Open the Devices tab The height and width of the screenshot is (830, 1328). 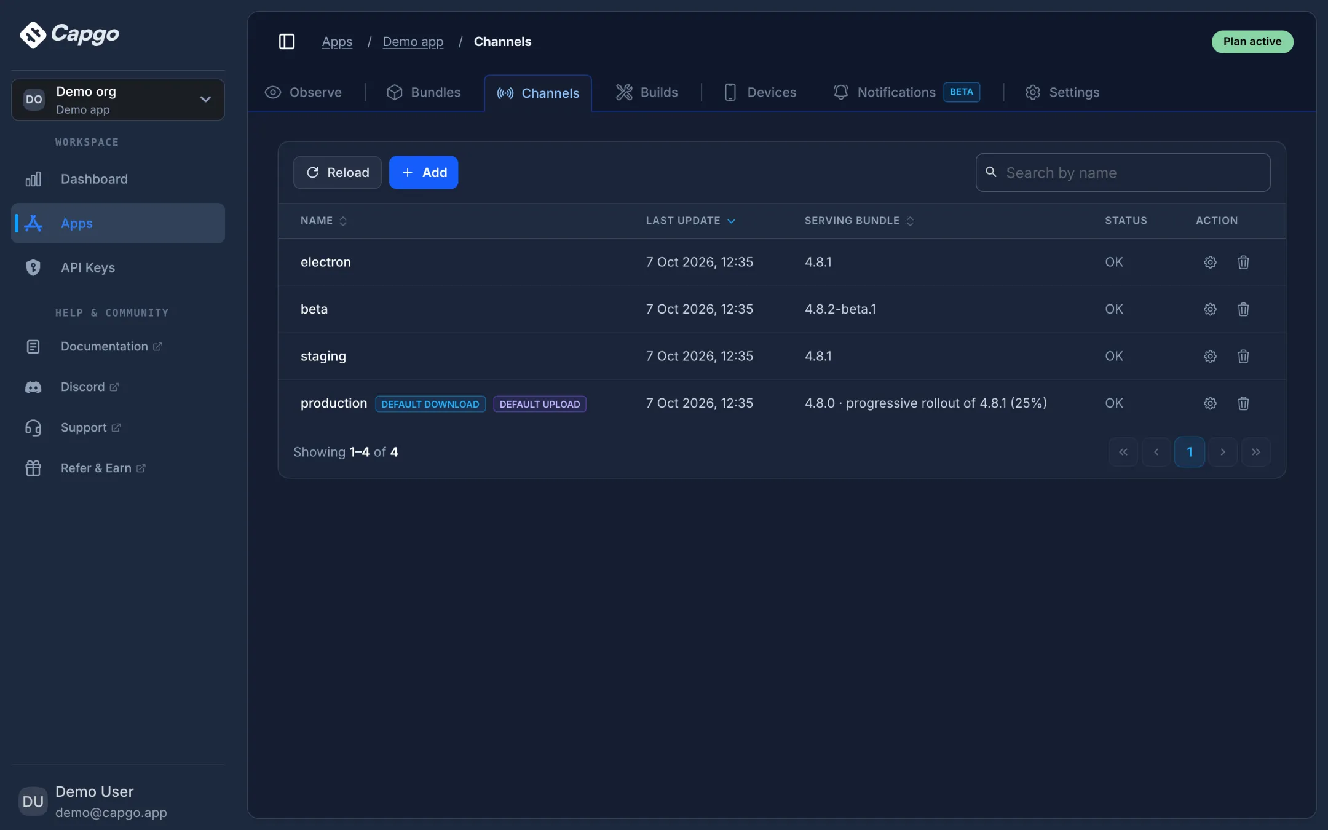coord(760,92)
